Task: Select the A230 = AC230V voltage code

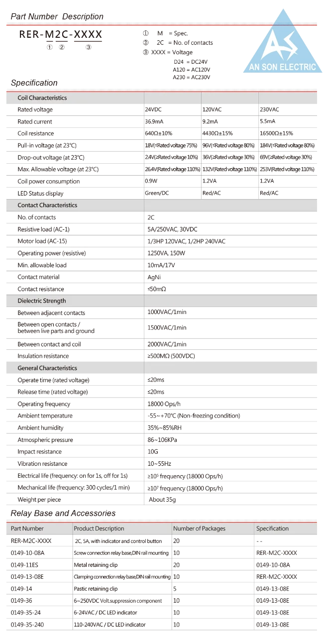Action: coord(192,77)
